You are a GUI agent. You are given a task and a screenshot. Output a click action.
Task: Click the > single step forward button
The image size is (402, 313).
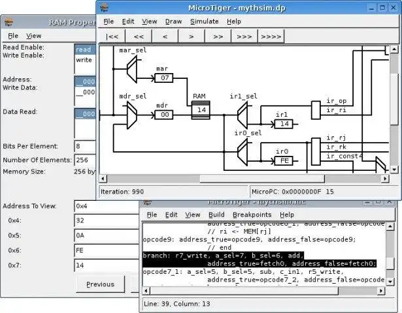[192, 37]
